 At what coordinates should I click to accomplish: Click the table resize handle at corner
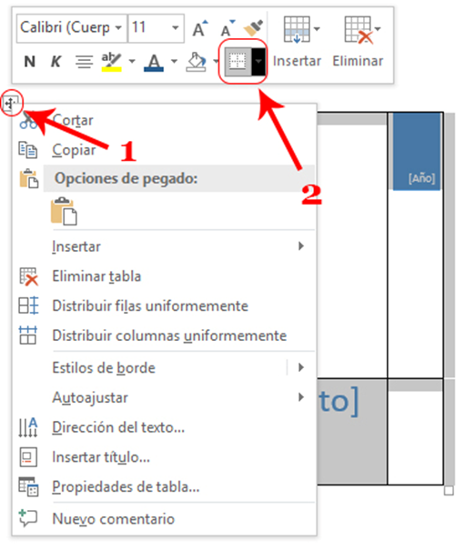pos(449,490)
